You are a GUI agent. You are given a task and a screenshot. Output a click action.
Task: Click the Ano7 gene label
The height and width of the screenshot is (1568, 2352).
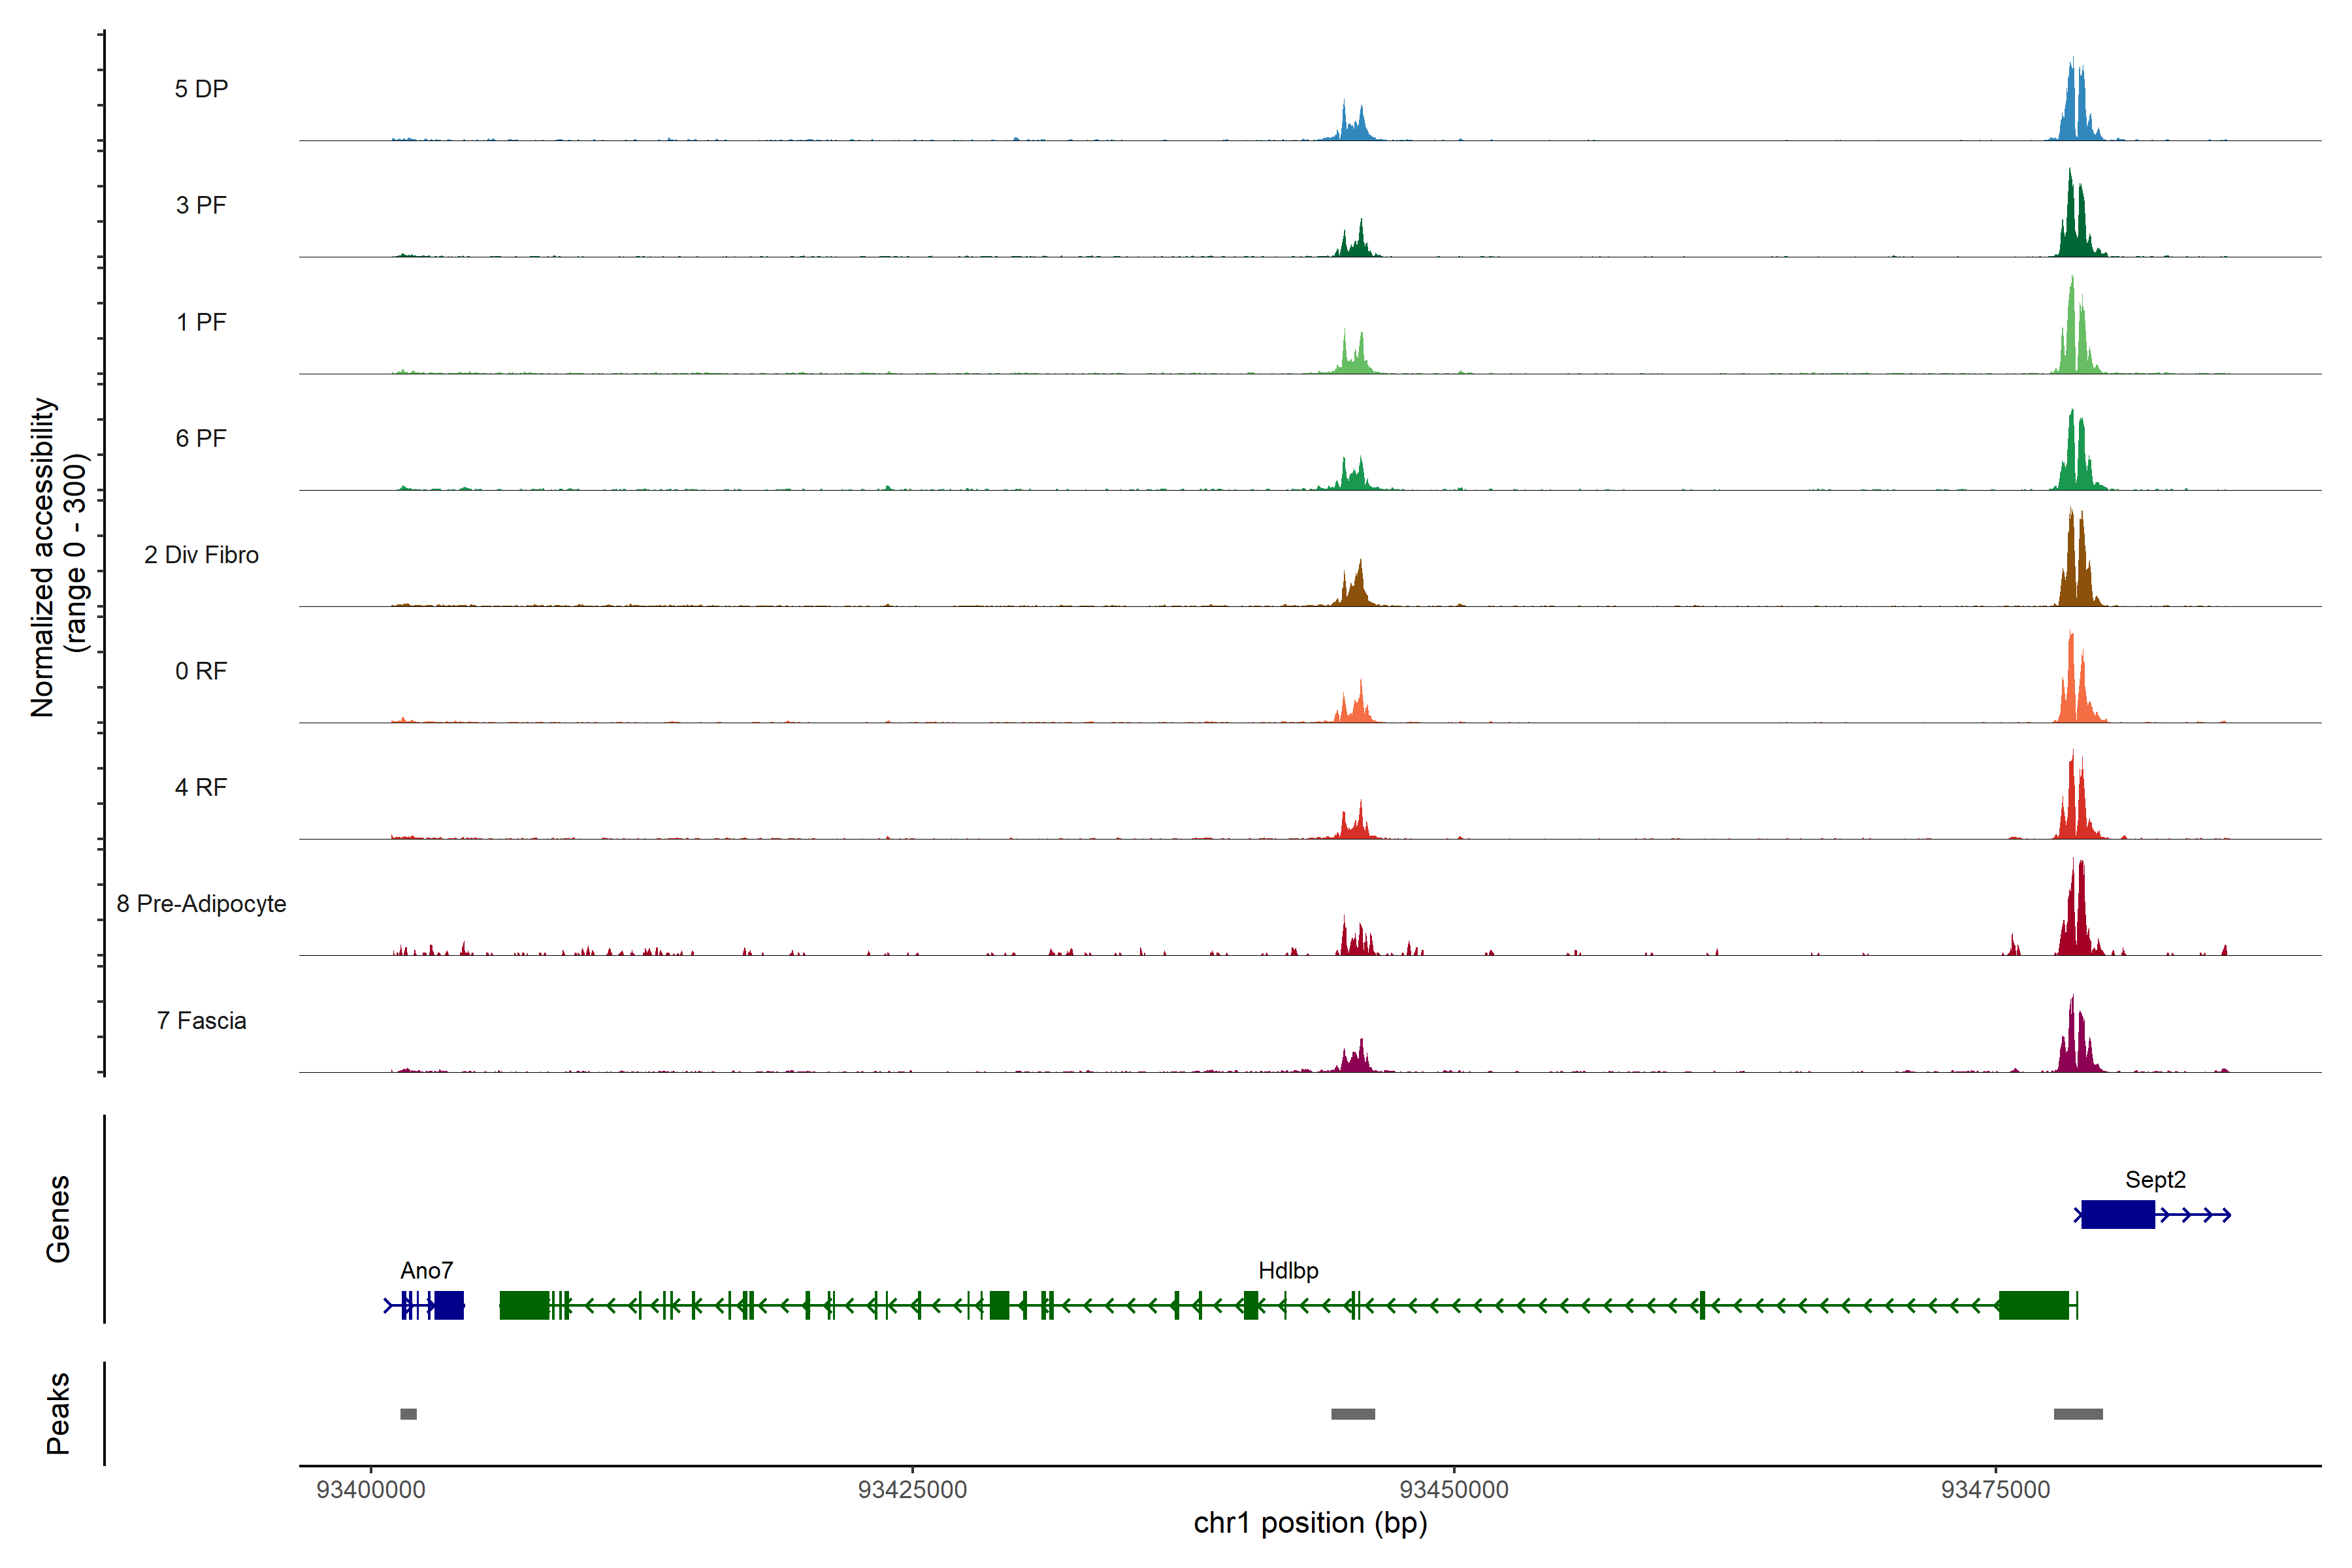[426, 1270]
